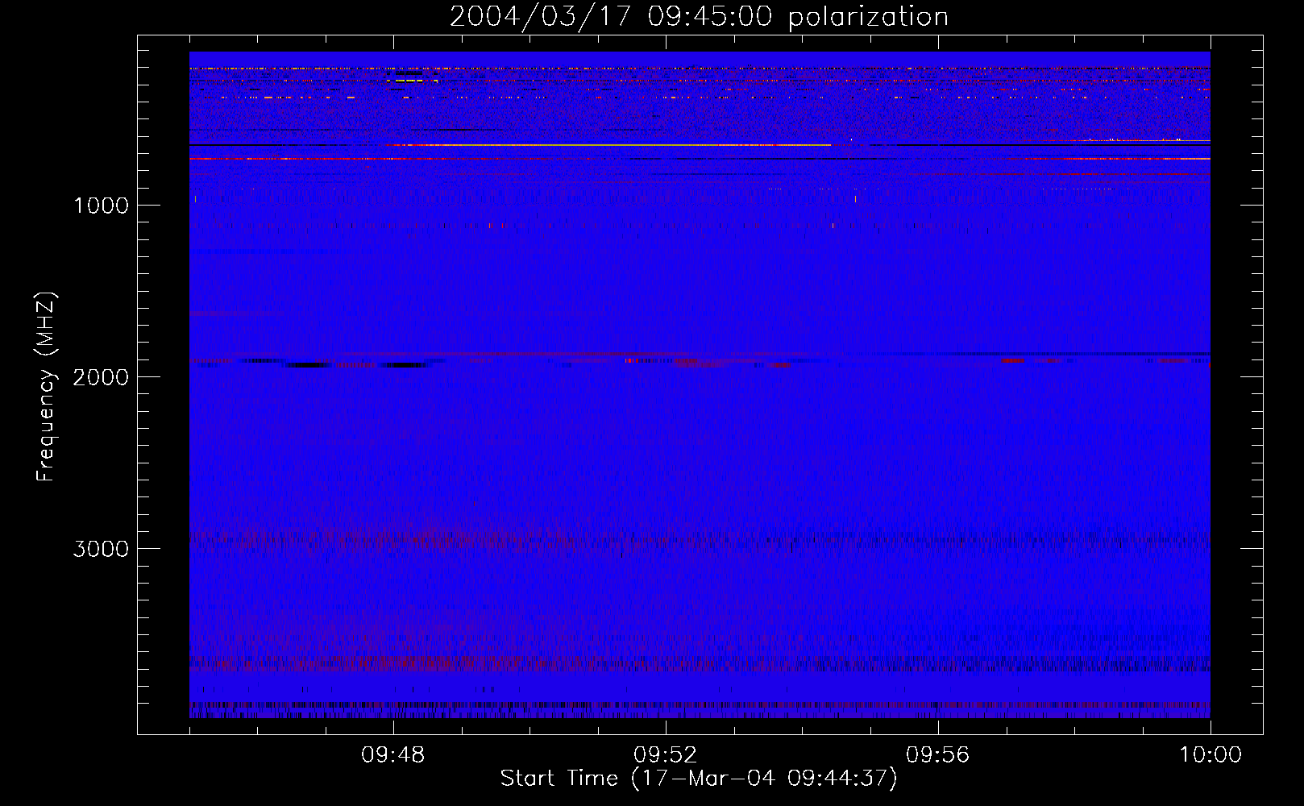
Task: Click the 09:48 time tick label
Action: tap(393, 755)
